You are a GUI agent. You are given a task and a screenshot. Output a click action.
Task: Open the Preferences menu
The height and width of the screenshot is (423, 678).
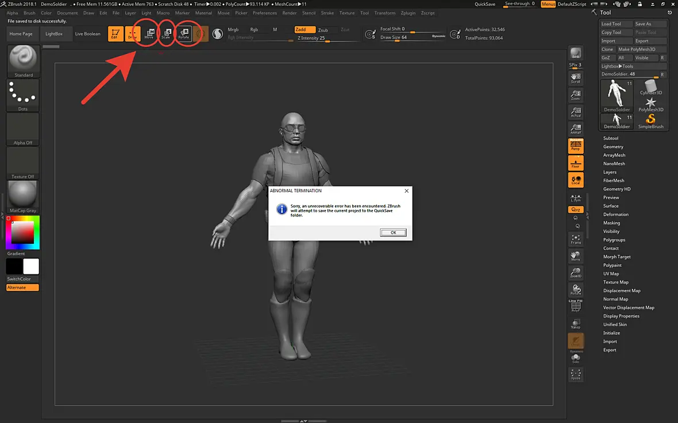pyautogui.click(x=265, y=13)
